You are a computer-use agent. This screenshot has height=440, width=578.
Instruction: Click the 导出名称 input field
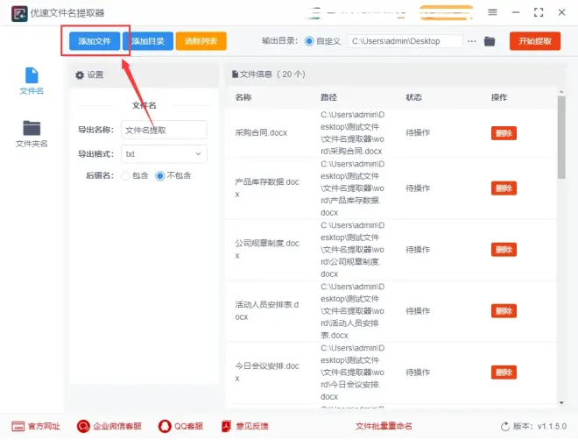164,130
